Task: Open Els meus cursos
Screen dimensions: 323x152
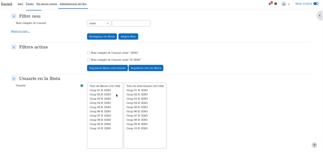Action: [47, 4]
